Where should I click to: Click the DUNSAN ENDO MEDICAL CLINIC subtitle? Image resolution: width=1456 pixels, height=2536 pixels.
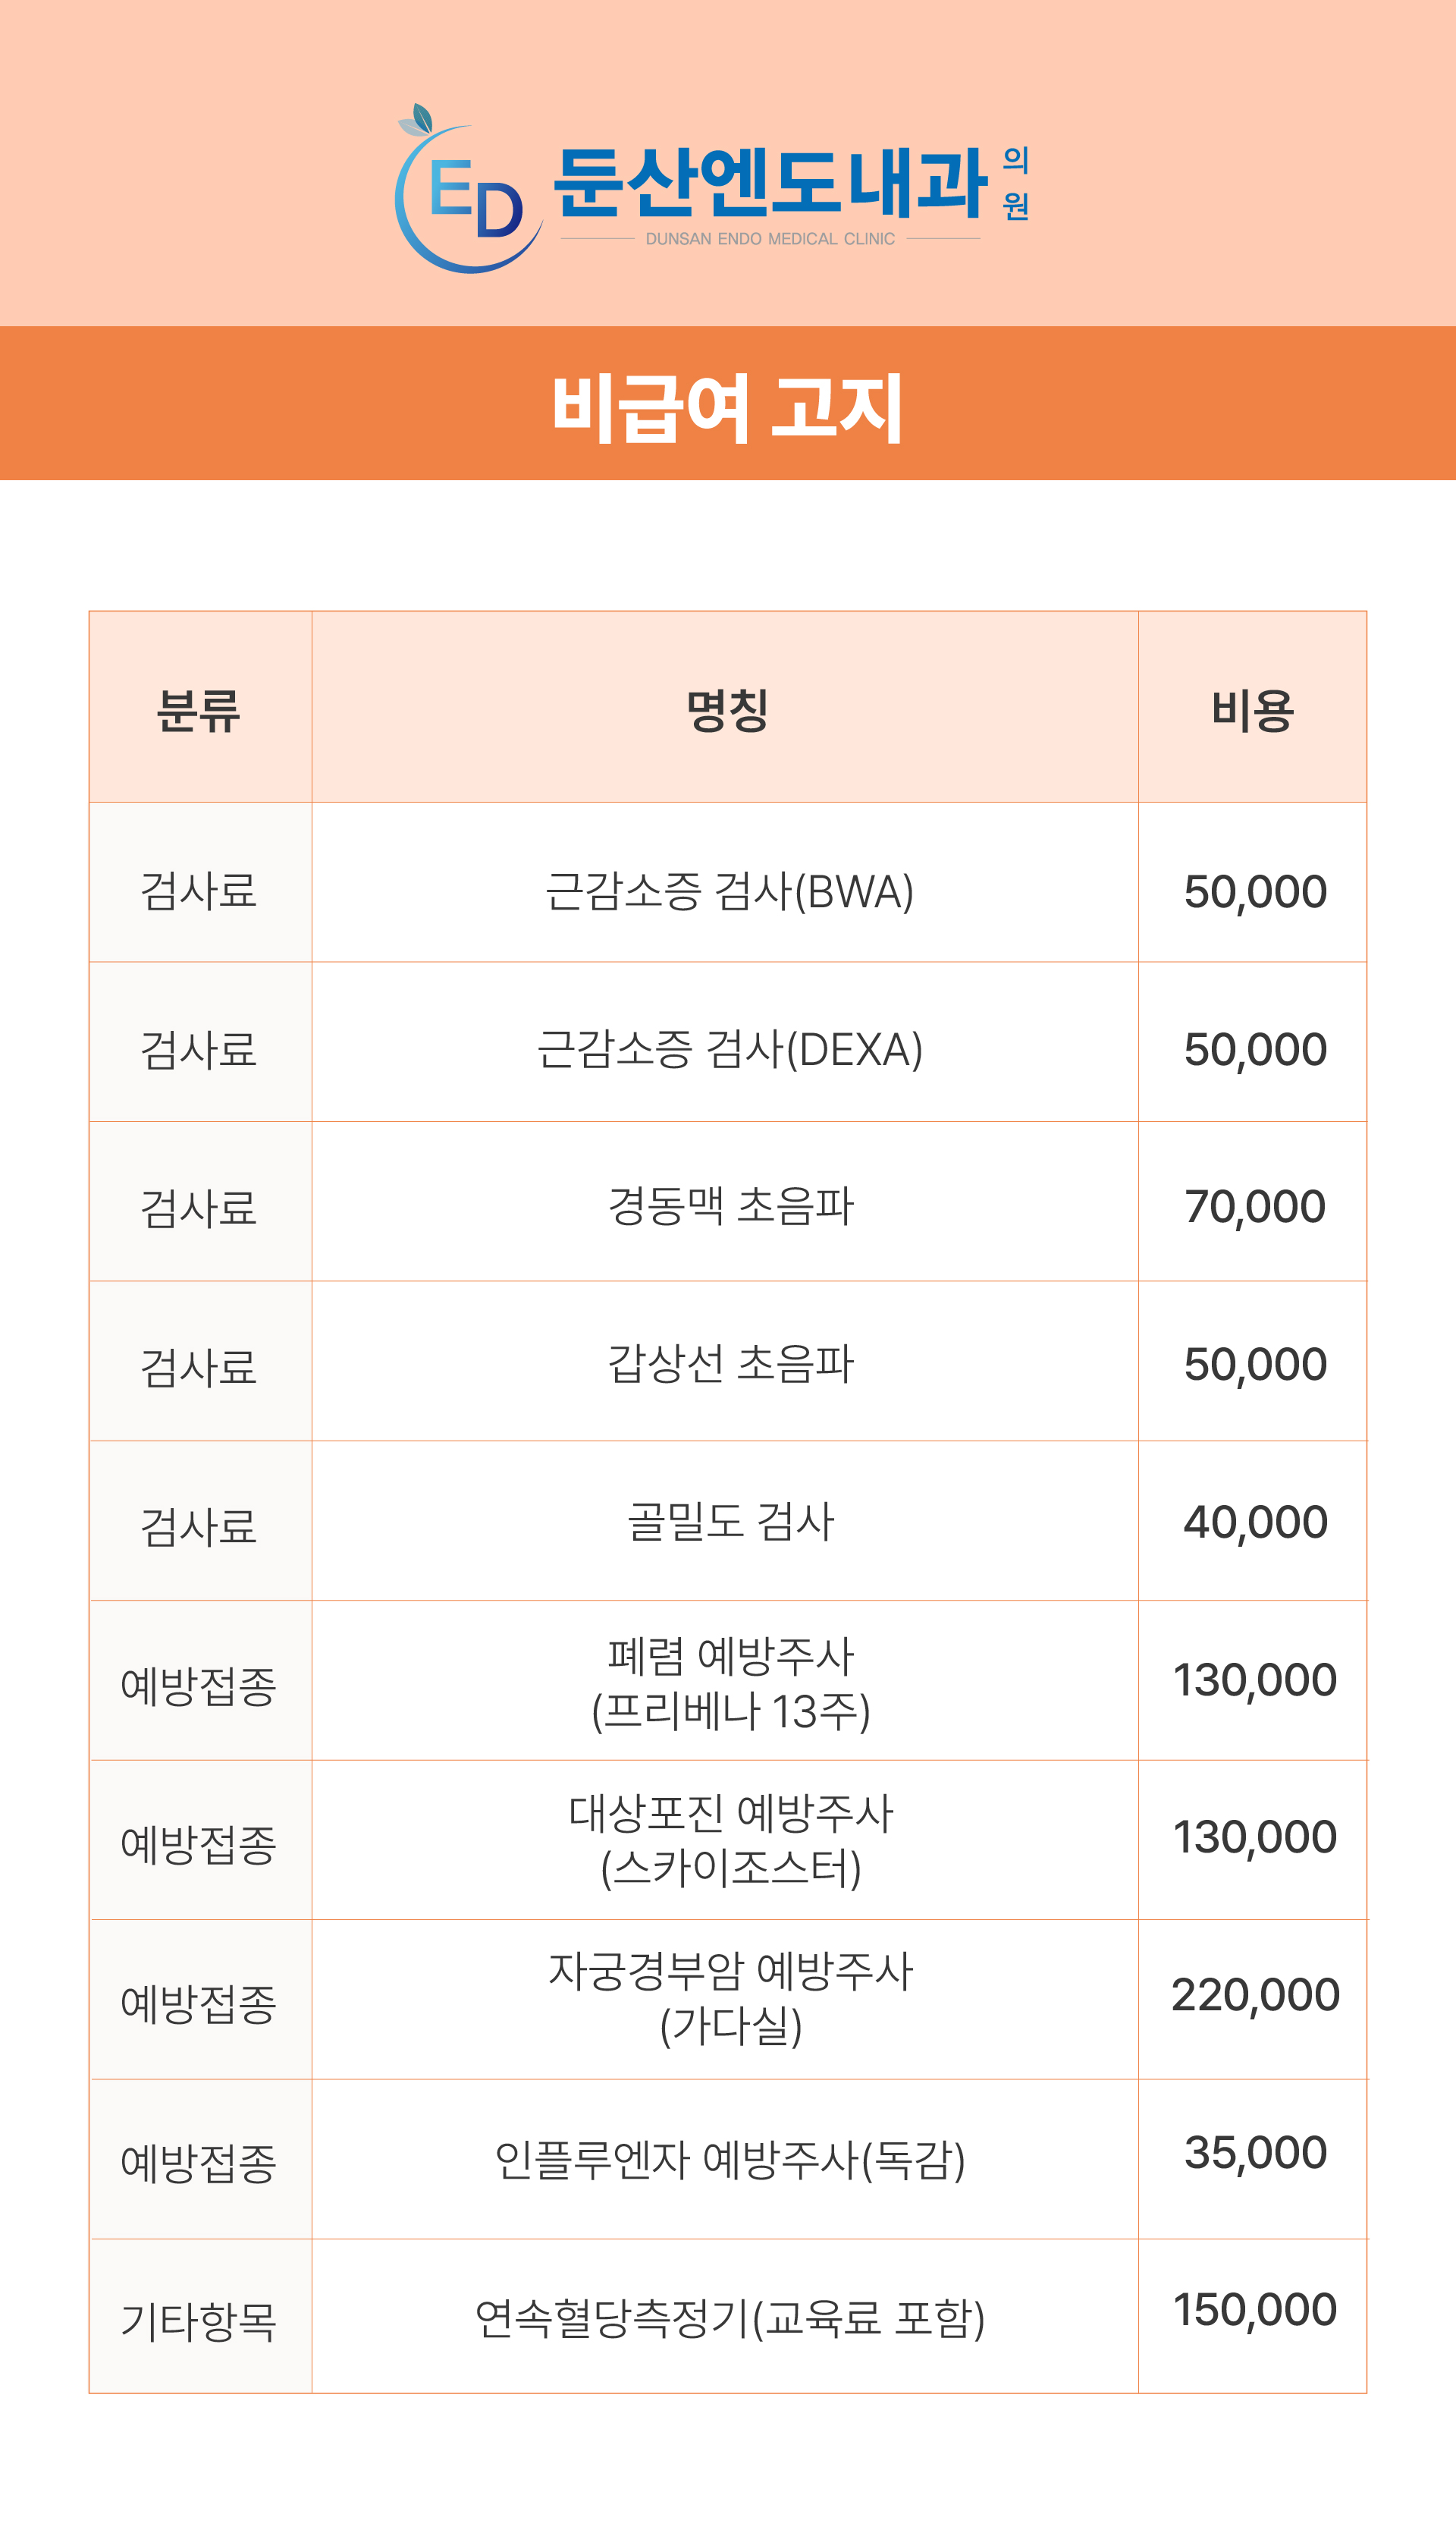pos(770,239)
